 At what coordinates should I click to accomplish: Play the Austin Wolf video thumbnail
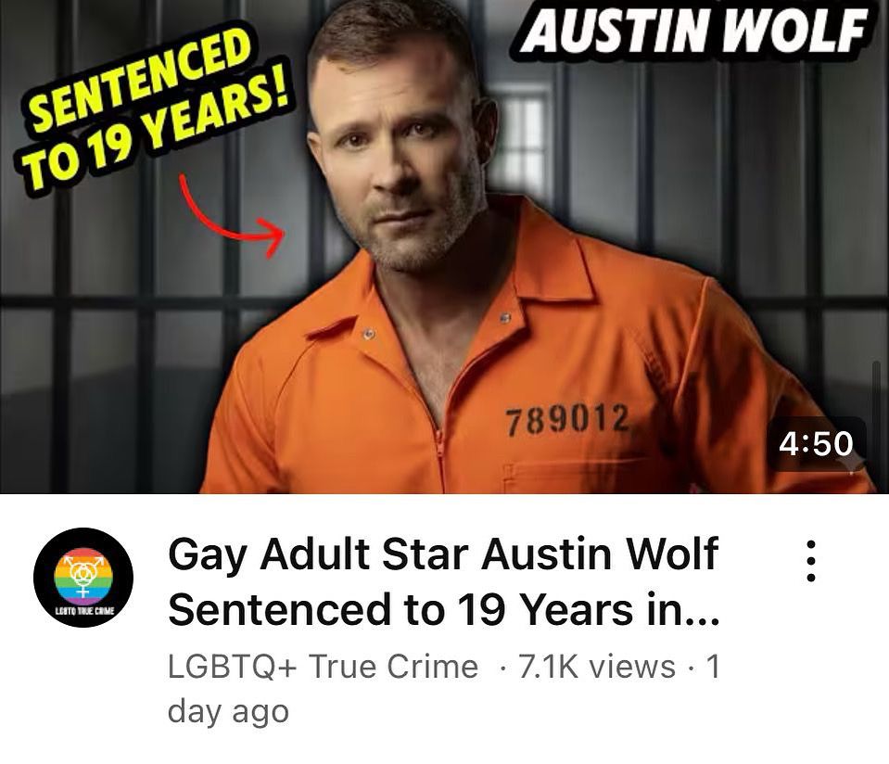445,247
